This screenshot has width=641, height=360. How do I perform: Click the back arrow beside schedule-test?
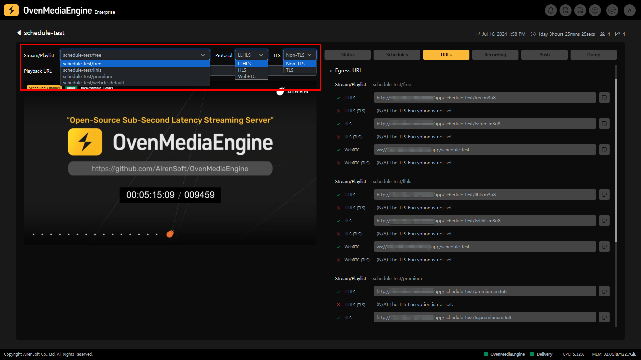[x=19, y=33]
